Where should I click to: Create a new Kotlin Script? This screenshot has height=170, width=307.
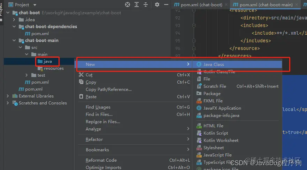(x=237, y=133)
